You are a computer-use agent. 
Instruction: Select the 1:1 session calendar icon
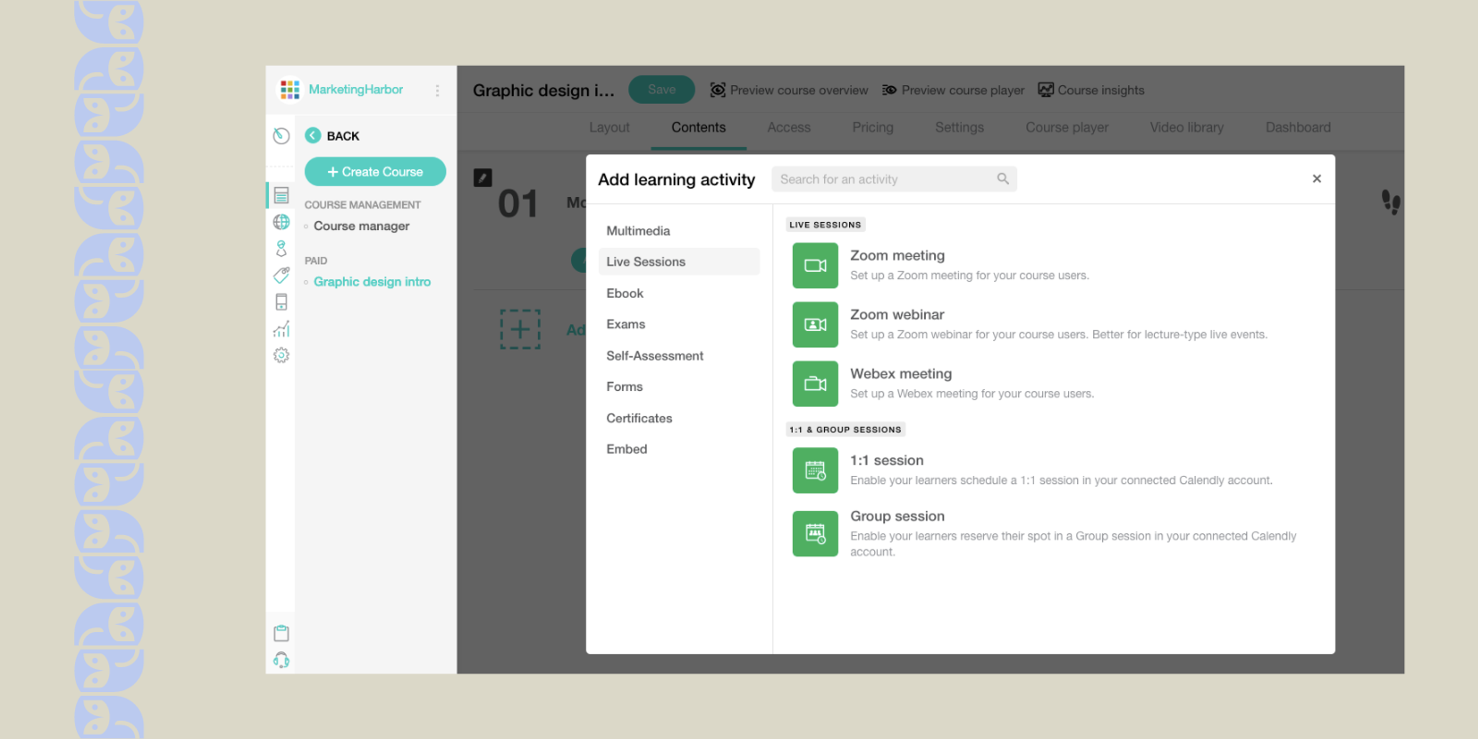[x=815, y=470]
